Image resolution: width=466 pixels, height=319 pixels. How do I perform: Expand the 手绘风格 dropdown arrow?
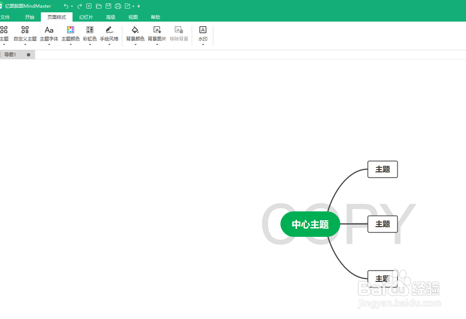[109, 44]
